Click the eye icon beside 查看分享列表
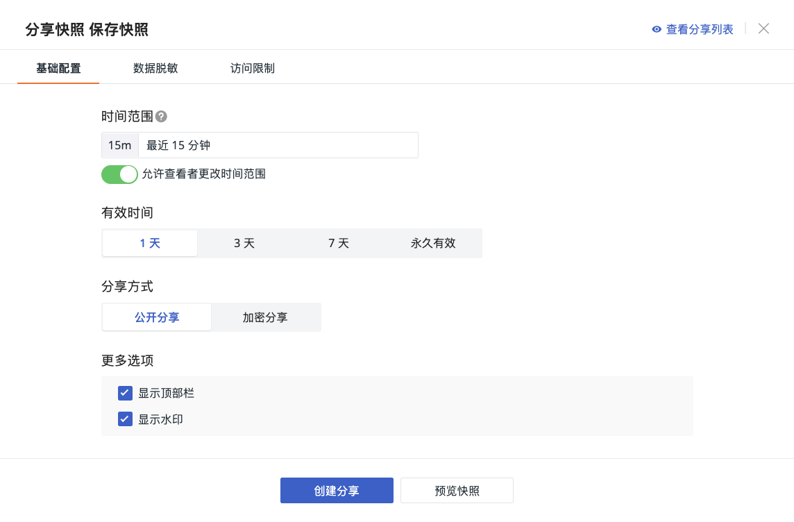 click(657, 29)
